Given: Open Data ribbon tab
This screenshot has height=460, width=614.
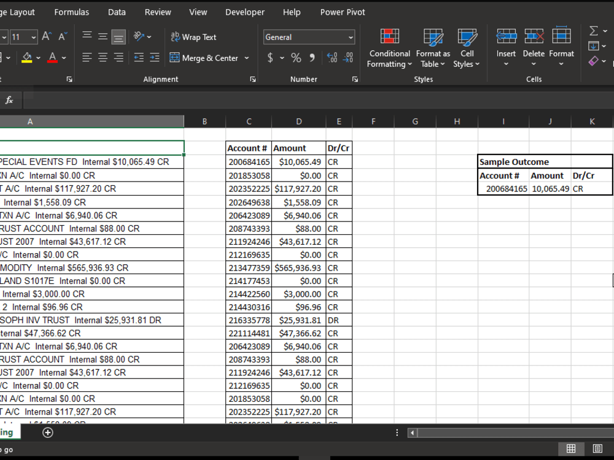Looking at the screenshot, I should (x=117, y=12).
